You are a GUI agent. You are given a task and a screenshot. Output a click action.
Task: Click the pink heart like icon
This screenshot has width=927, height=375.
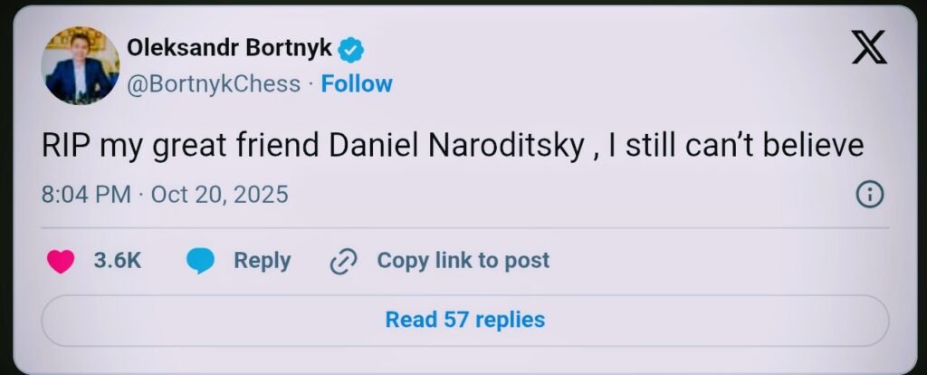coord(61,261)
